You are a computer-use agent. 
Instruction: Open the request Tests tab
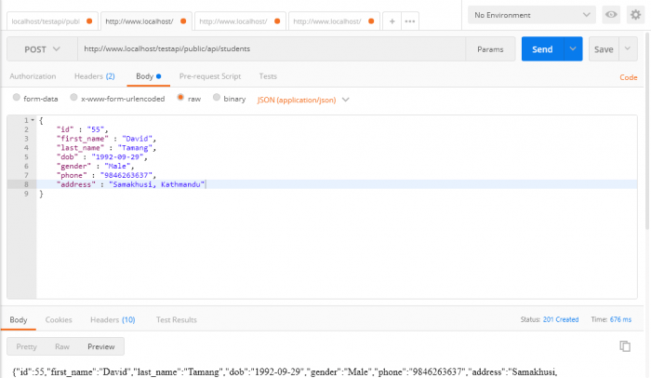point(268,76)
